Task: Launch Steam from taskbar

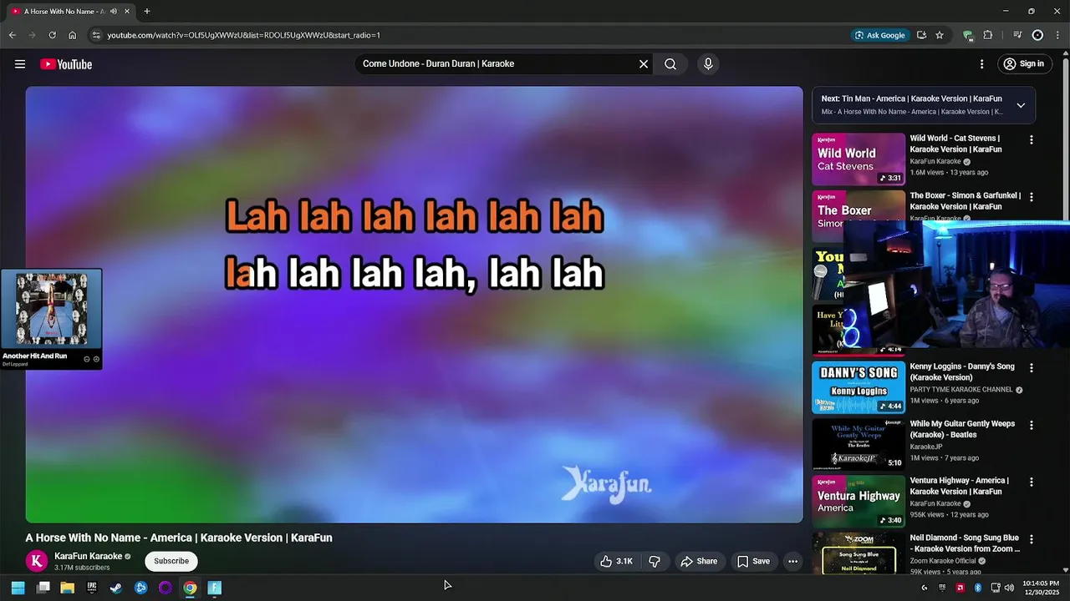Action: click(x=116, y=588)
